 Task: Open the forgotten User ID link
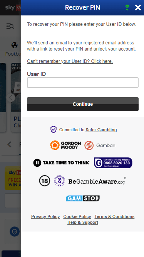70,61
